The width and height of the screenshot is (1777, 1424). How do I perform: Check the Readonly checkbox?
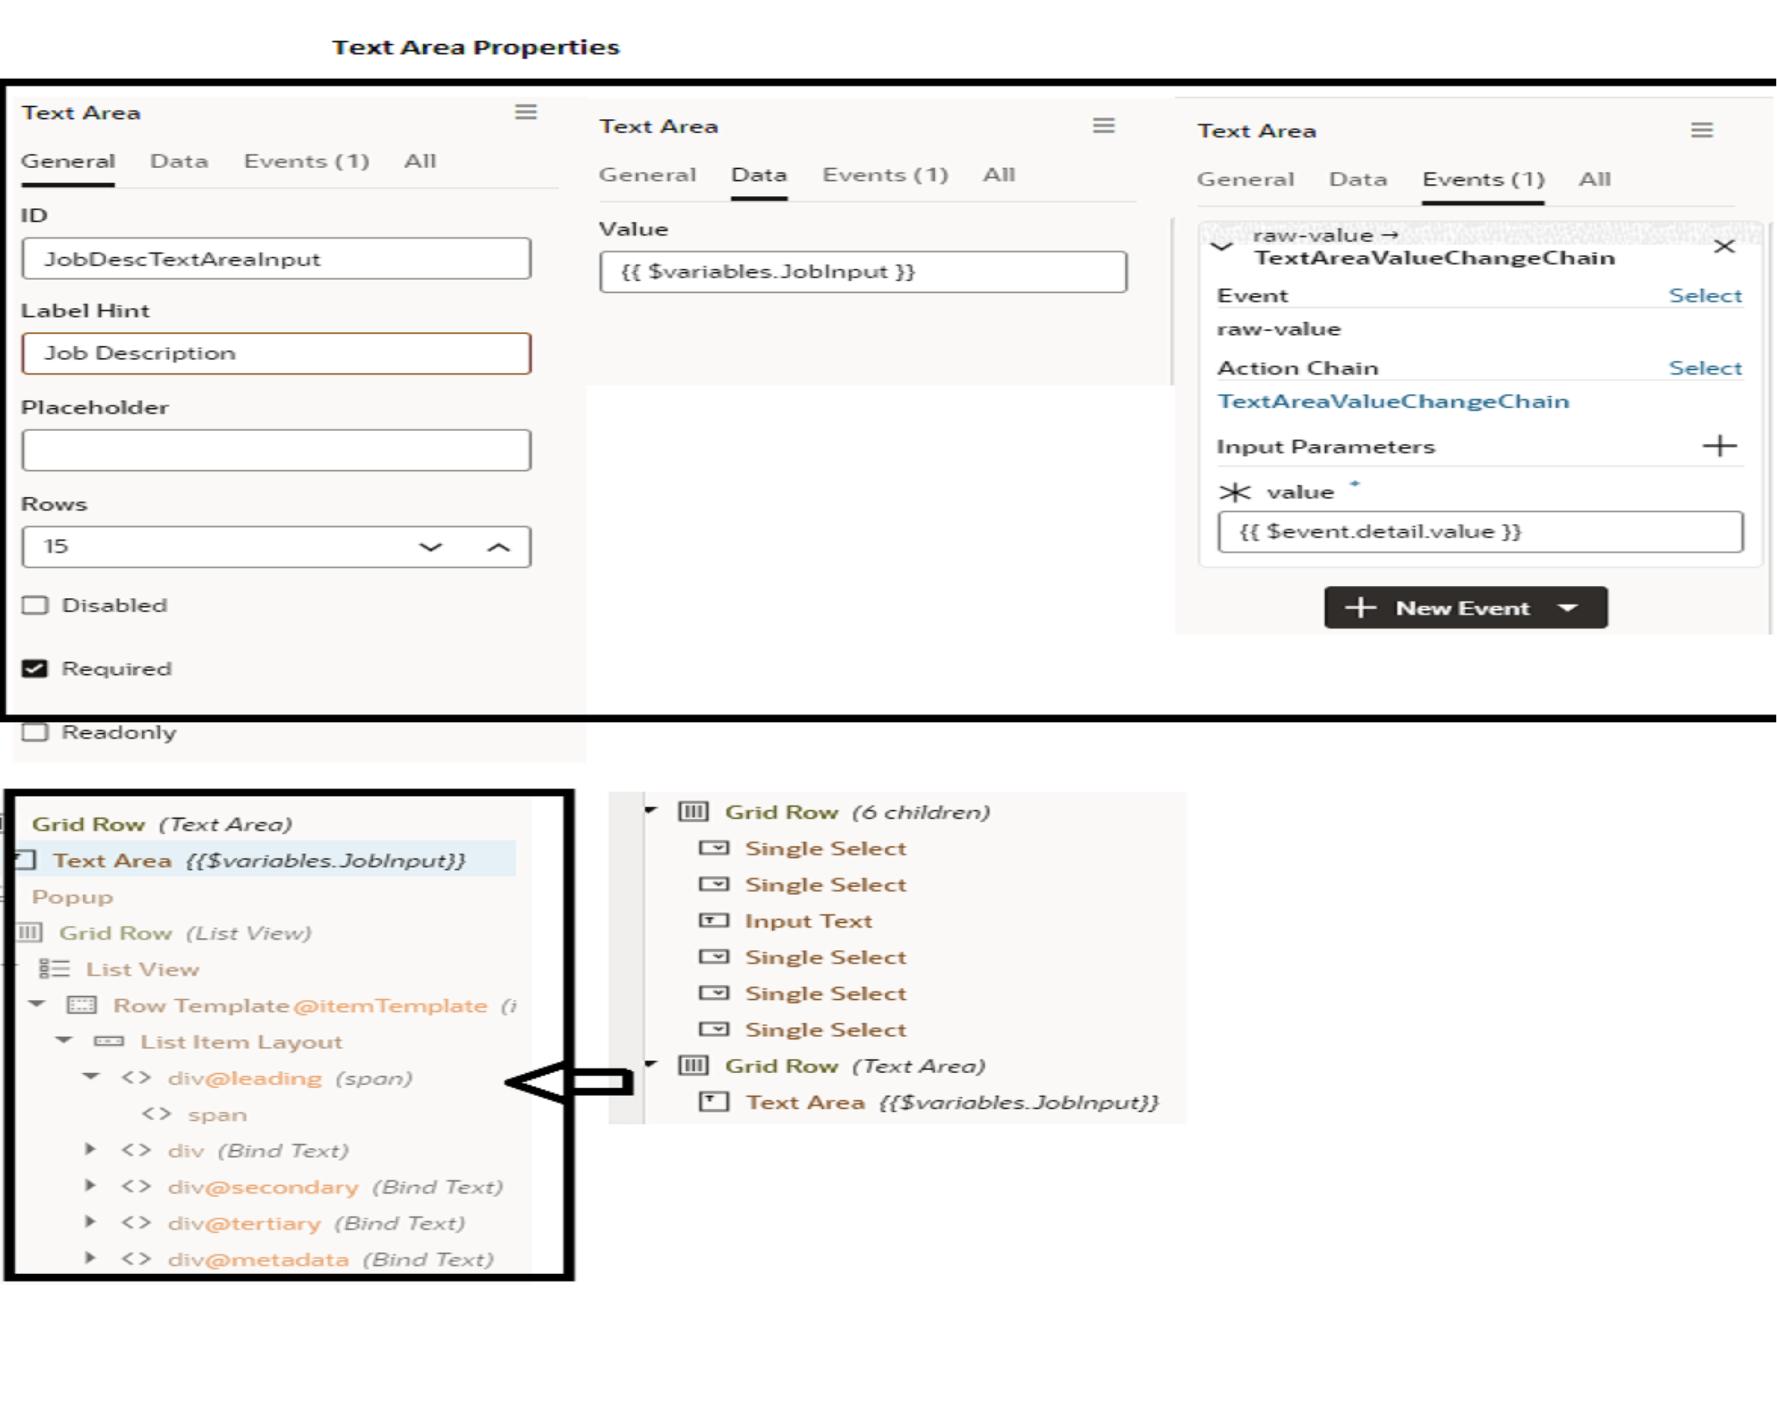click(35, 731)
